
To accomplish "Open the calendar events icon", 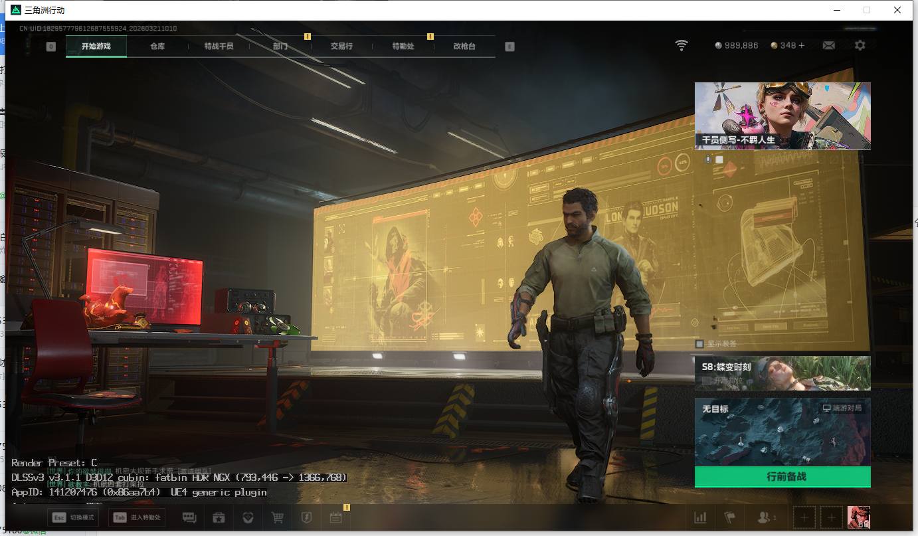I will [335, 517].
